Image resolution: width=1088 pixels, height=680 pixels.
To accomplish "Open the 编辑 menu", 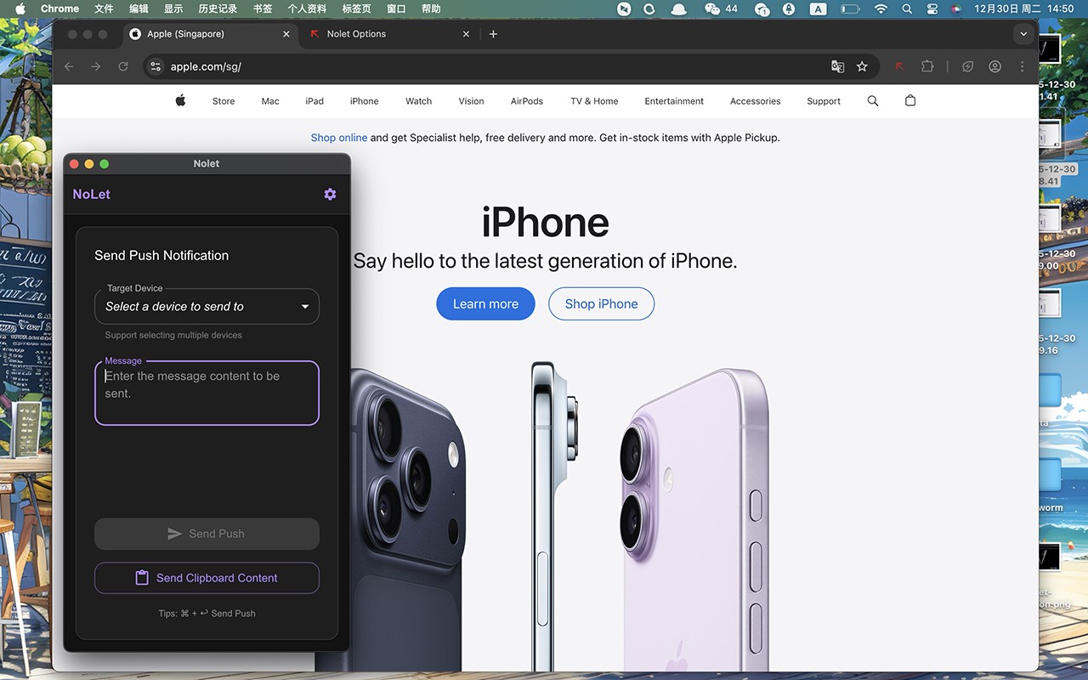I will point(139,8).
